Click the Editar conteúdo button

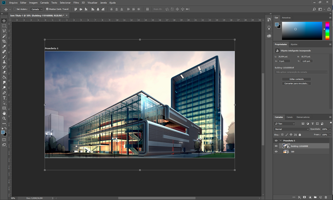point(296,79)
